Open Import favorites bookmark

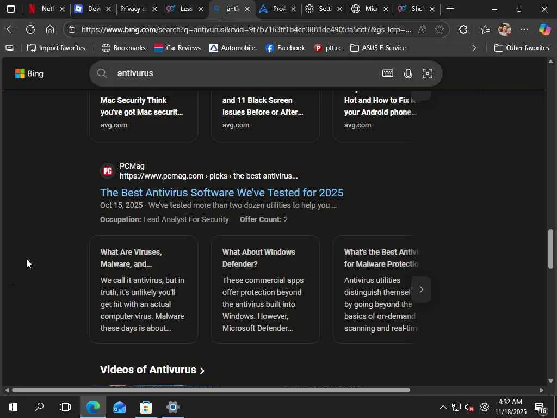tap(56, 48)
